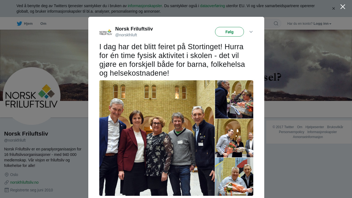
Task: Close the tweet overlay with large X
Action: click(343, 7)
